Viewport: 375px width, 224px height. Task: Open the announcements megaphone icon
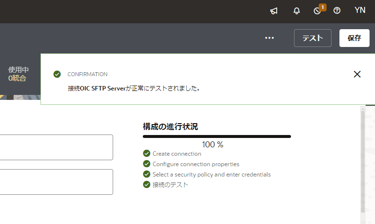click(274, 10)
